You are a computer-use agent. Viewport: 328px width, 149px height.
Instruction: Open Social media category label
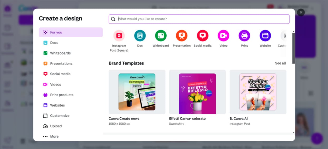coord(60,74)
